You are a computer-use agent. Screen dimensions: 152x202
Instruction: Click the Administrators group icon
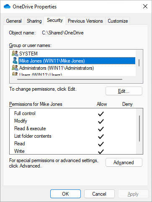tap(15, 68)
